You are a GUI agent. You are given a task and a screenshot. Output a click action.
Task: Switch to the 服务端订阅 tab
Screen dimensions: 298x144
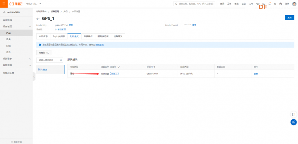[103, 36]
